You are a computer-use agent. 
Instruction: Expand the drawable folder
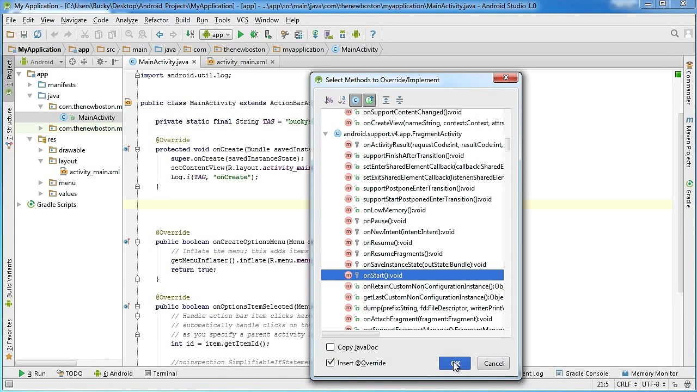tap(41, 150)
